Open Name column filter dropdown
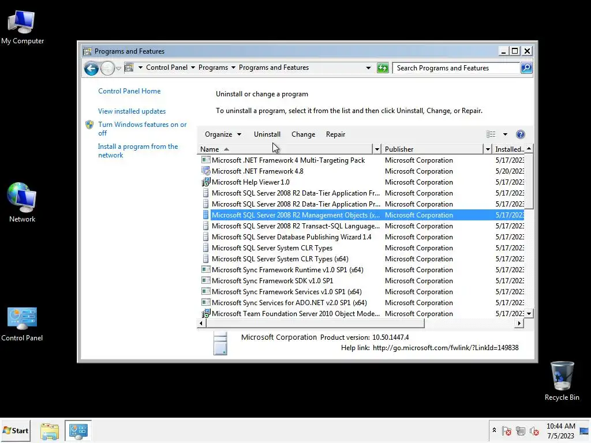This screenshot has width=591, height=443. (x=376, y=149)
